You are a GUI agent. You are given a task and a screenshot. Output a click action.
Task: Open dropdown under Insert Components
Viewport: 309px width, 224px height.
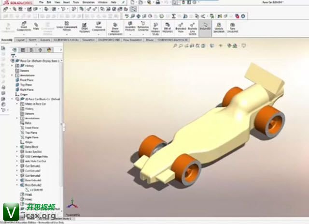point(24,34)
